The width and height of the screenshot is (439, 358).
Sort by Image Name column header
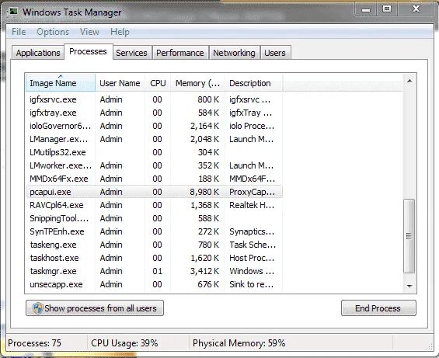pyautogui.click(x=61, y=83)
